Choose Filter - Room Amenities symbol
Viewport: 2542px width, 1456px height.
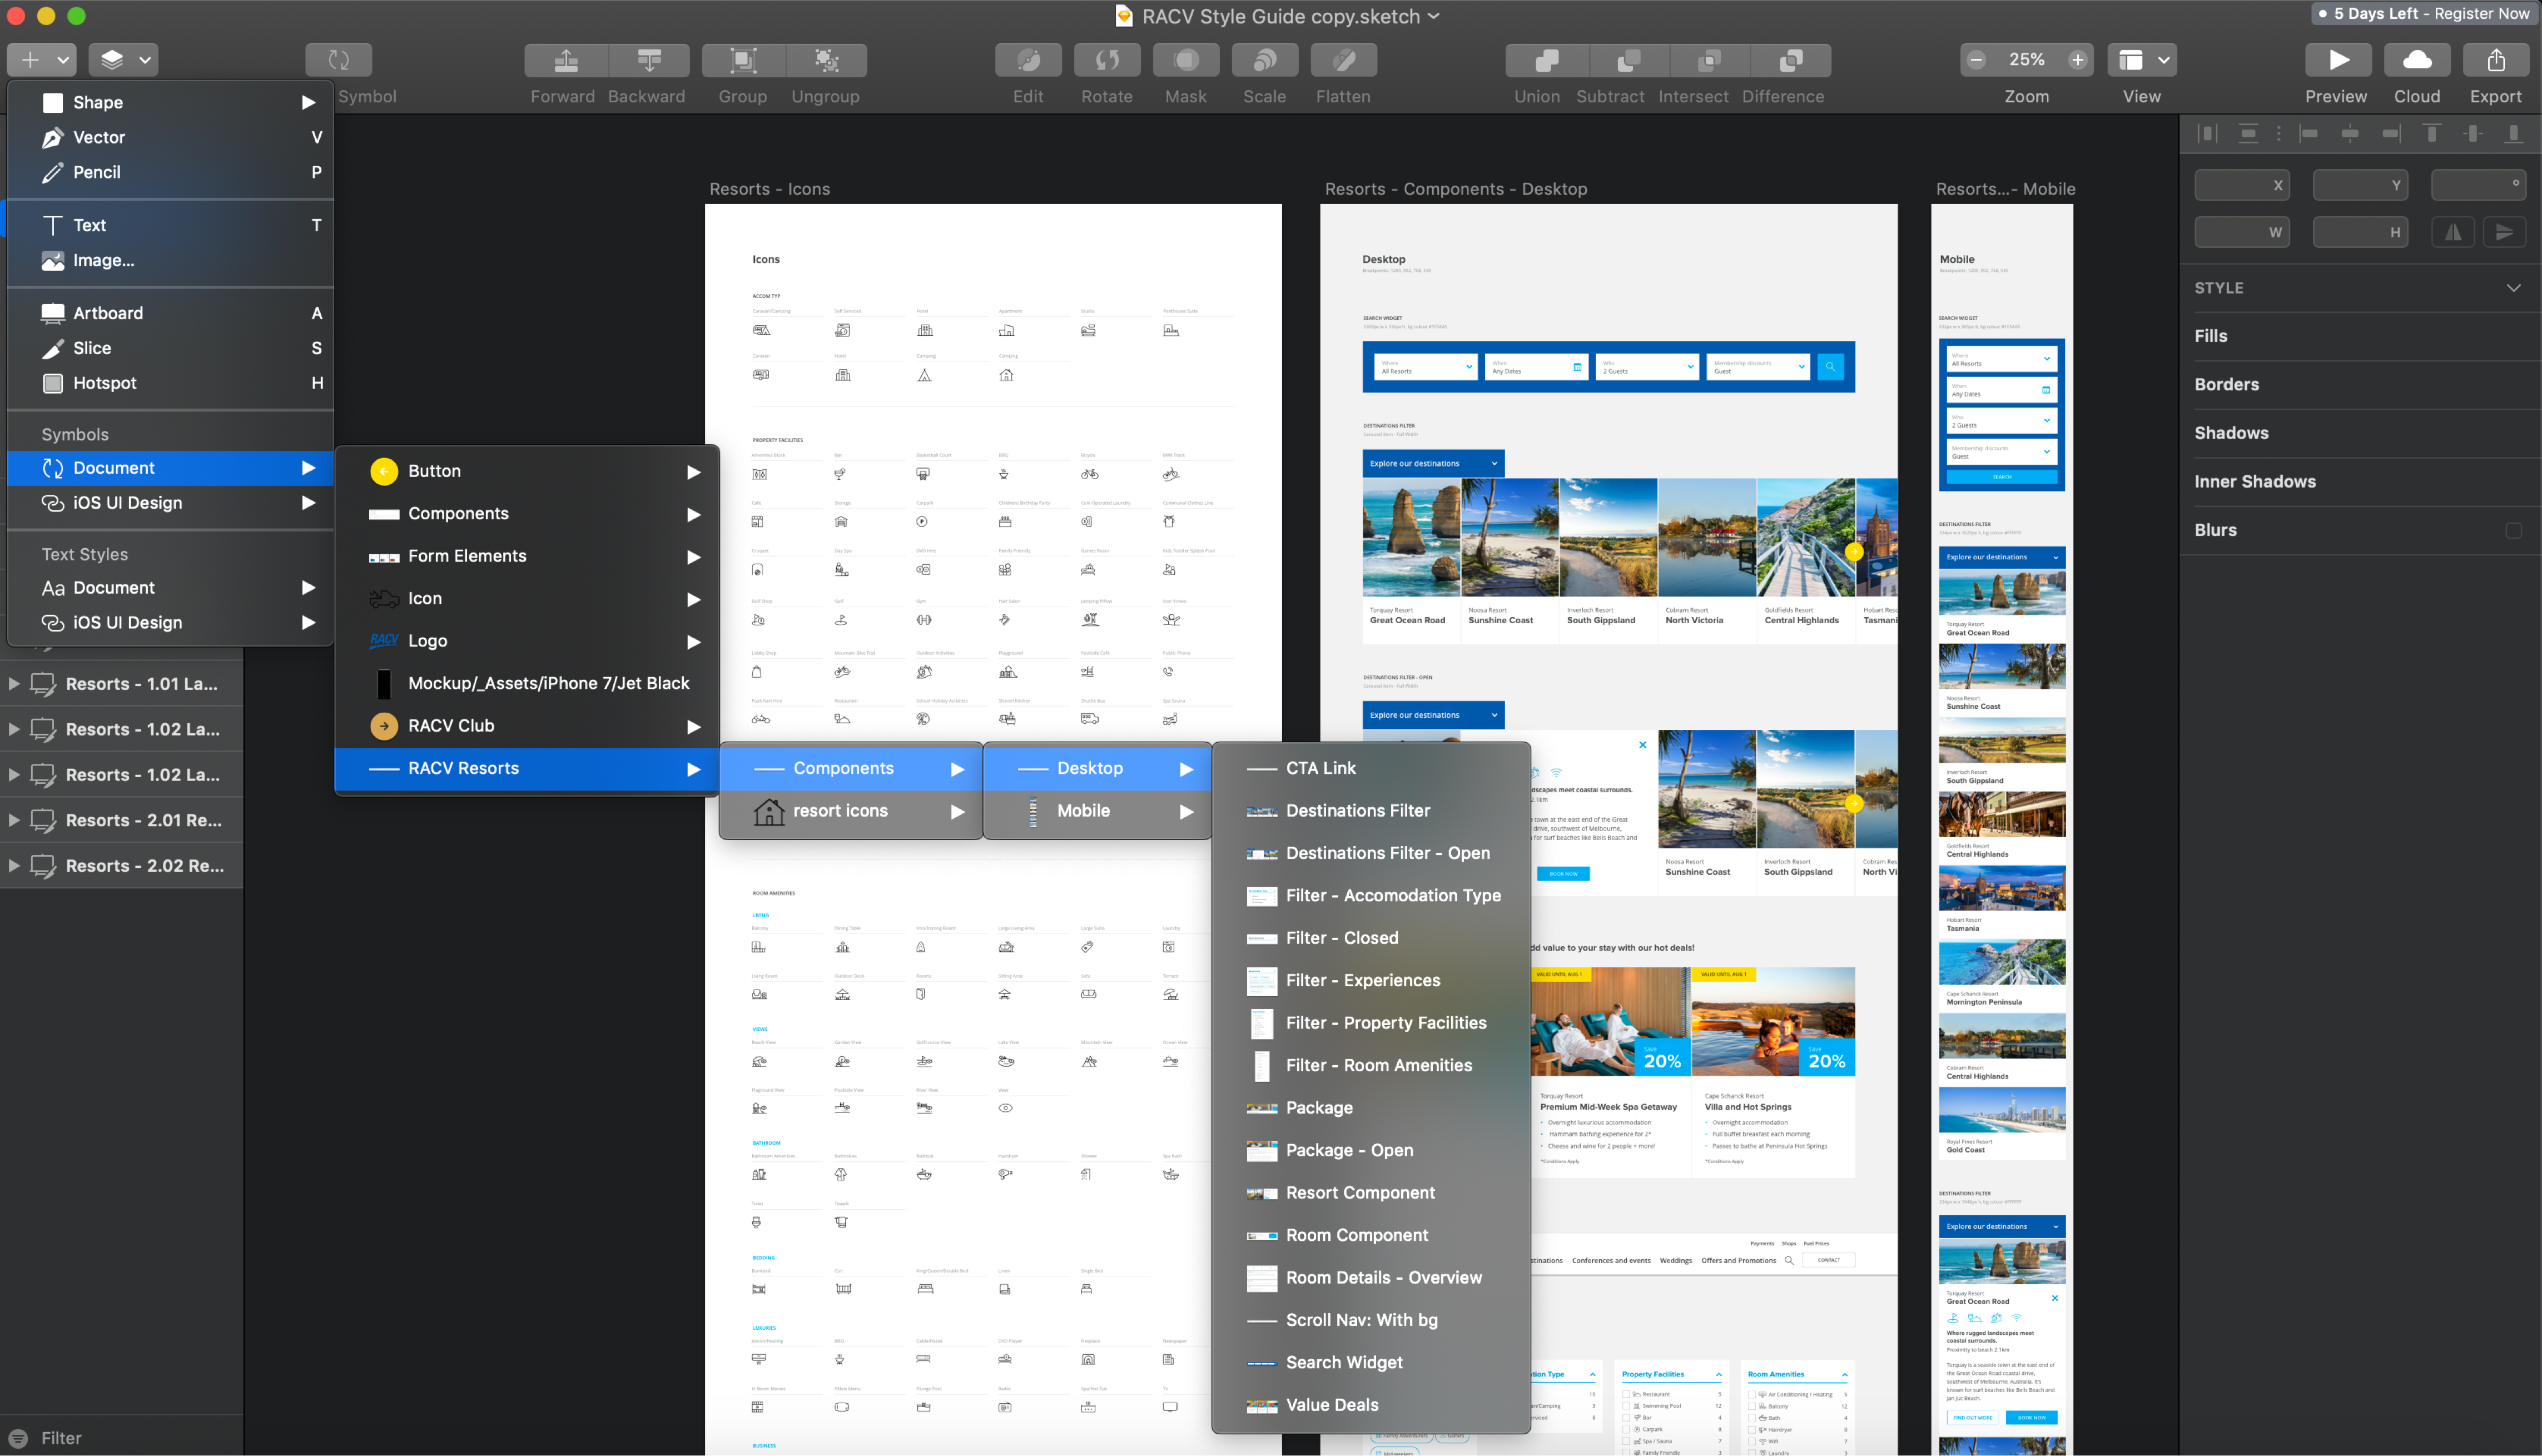[1371, 1066]
